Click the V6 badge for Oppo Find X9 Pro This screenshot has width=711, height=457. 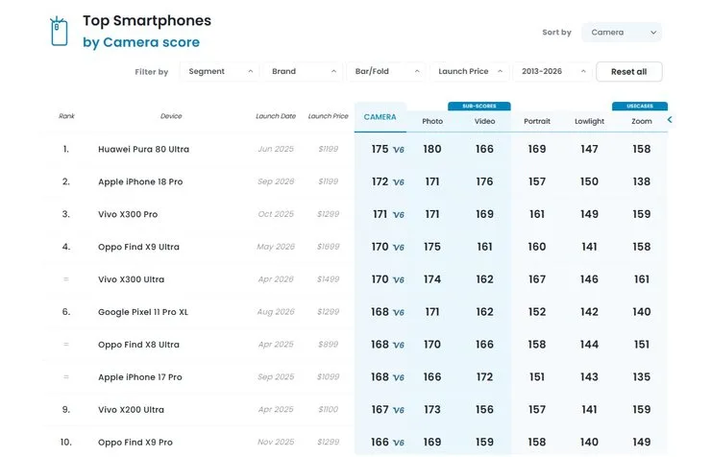399,443
